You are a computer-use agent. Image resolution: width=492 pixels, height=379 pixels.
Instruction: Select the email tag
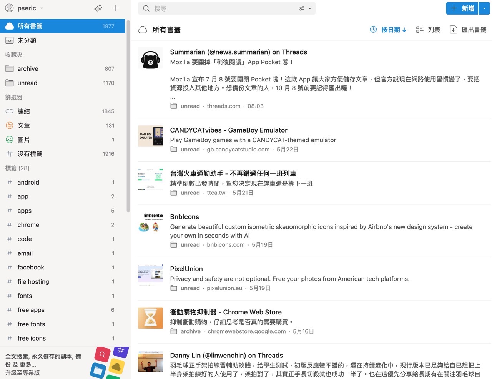(x=63, y=253)
